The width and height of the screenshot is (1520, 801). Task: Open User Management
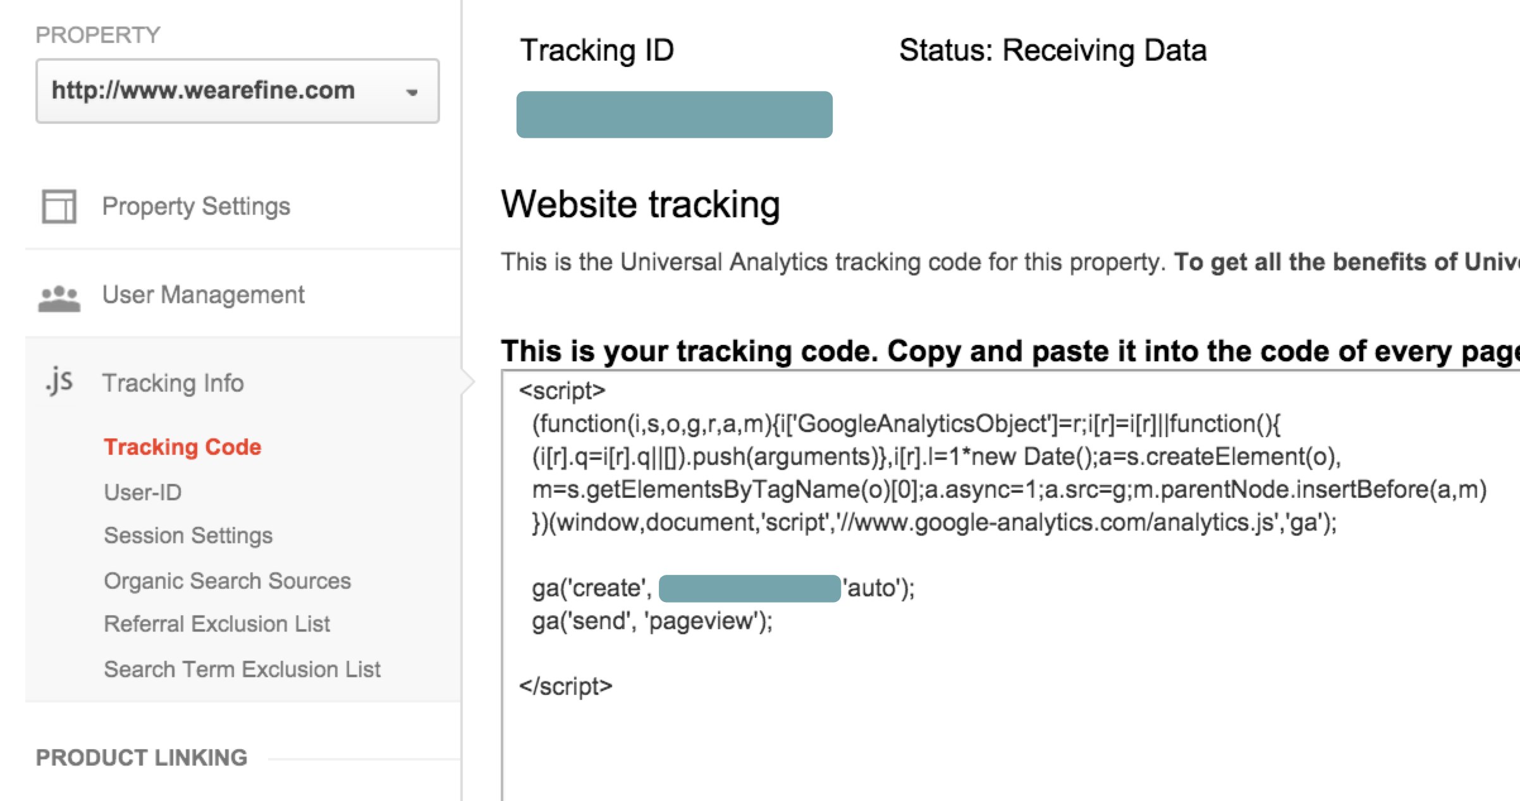(x=203, y=294)
